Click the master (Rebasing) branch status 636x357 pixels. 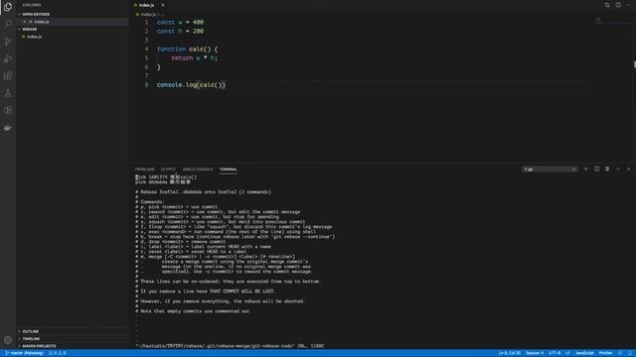(x=24, y=353)
